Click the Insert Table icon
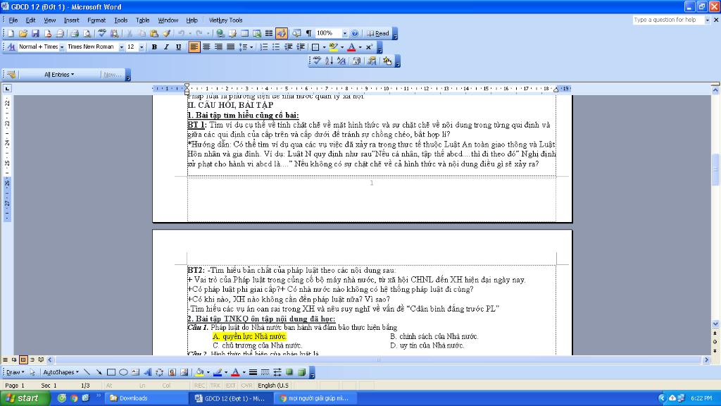 tap(244, 34)
